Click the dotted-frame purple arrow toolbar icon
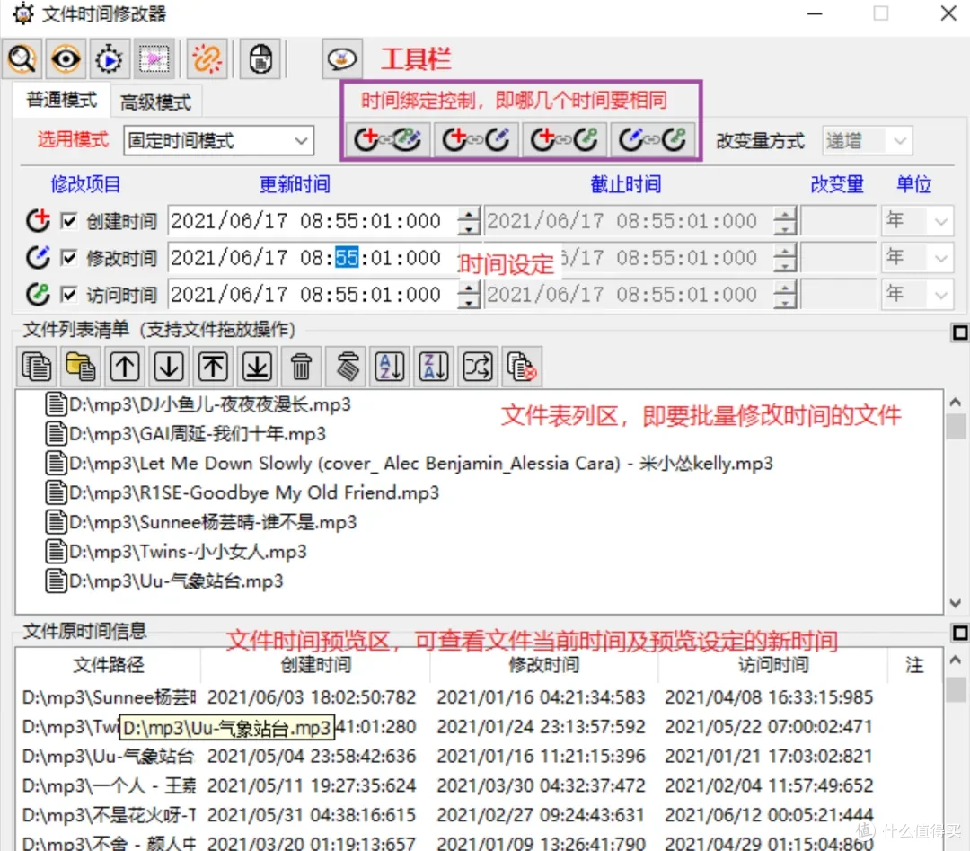 [x=154, y=58]
